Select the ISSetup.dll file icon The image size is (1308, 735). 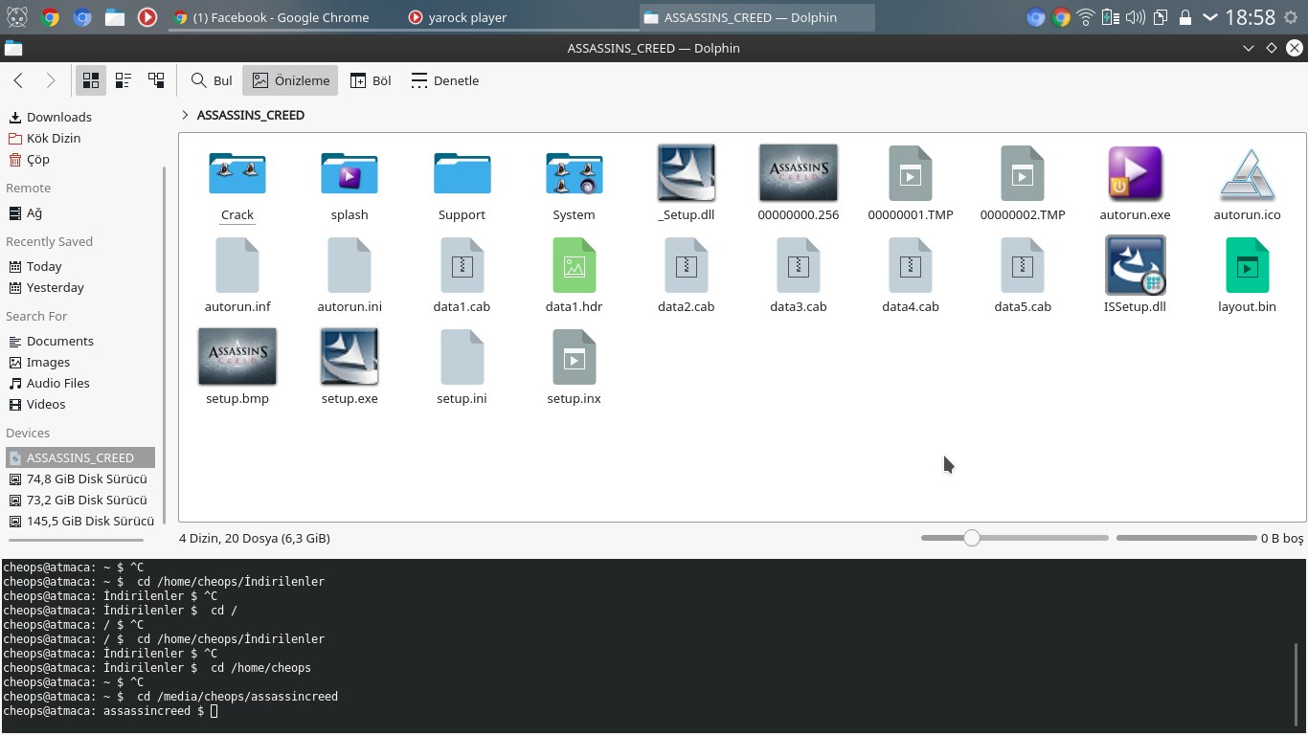click(1135, 265)
